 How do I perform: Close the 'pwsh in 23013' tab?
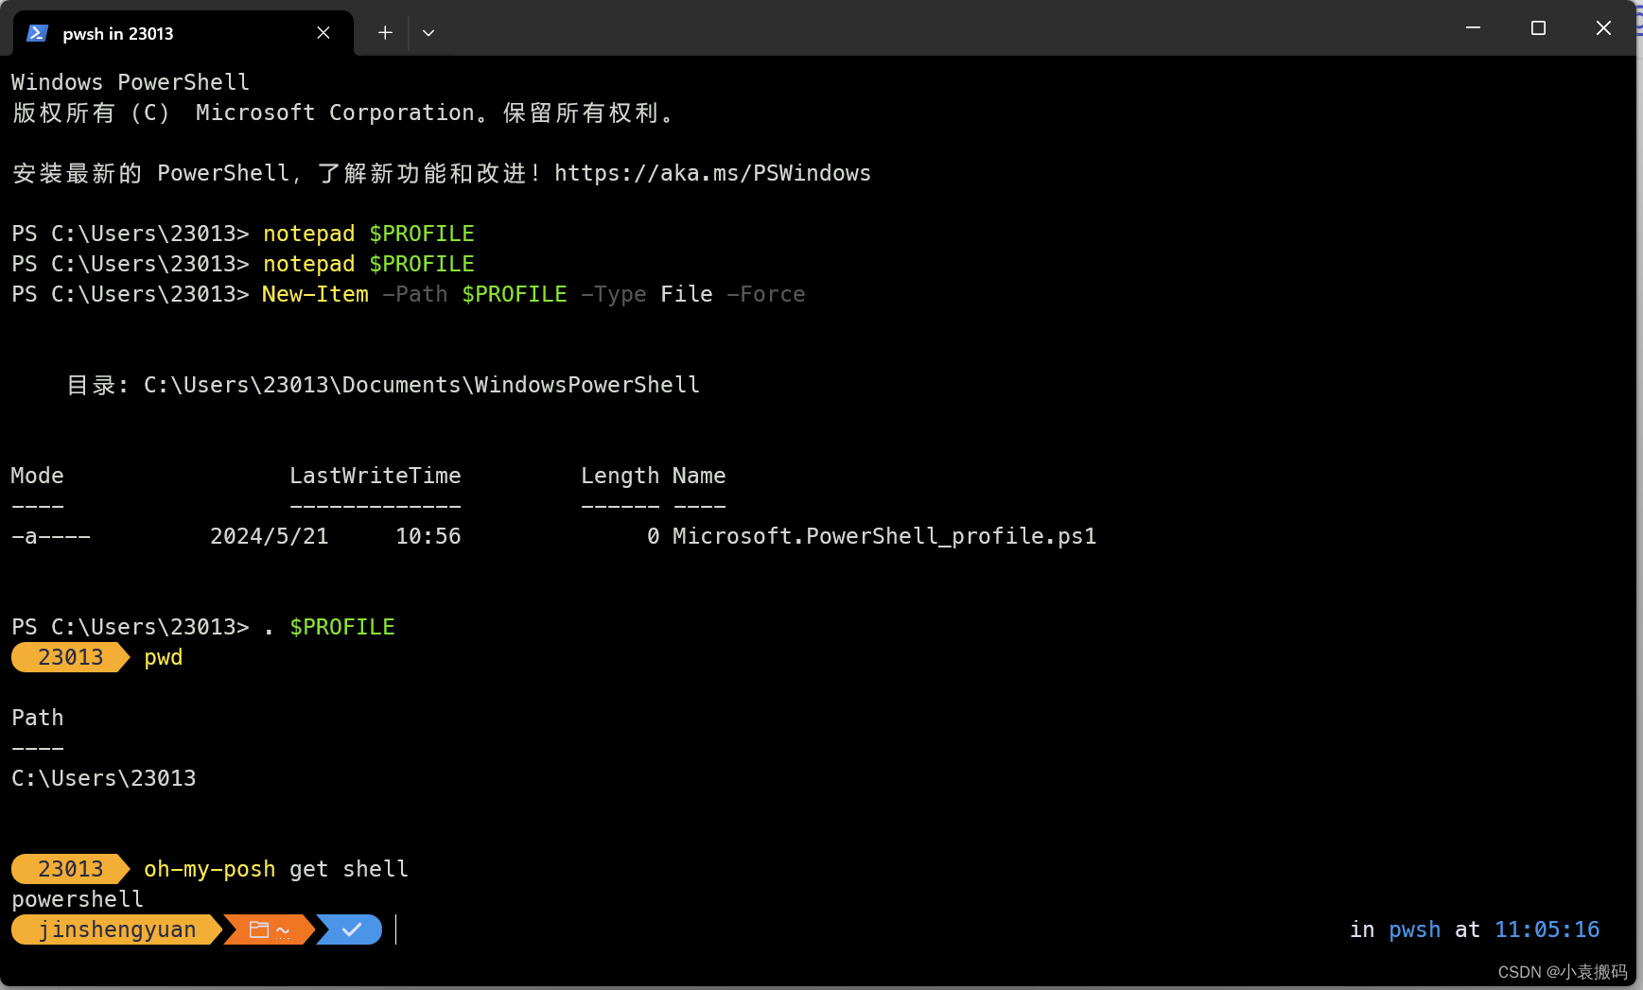tap(323, 33)
